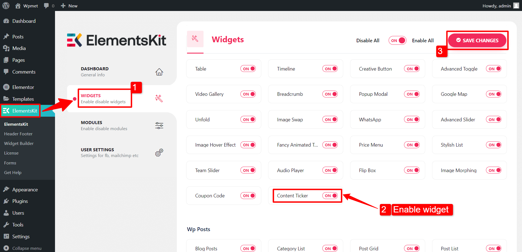Click the Elementor icon in sidebar
The height and width of the screenshot is (252, 522).
pos(6,87)
